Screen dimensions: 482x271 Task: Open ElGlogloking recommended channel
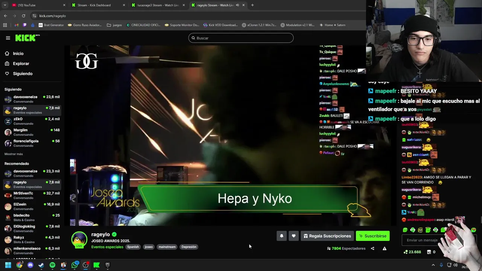pos(32,228)
